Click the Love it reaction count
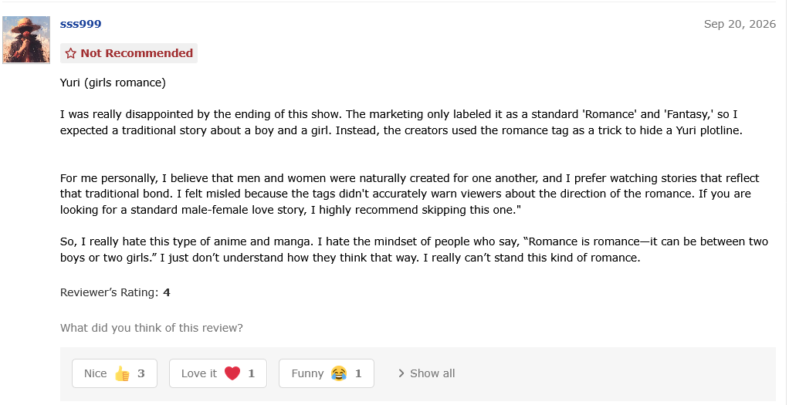 tap(252, 373)
